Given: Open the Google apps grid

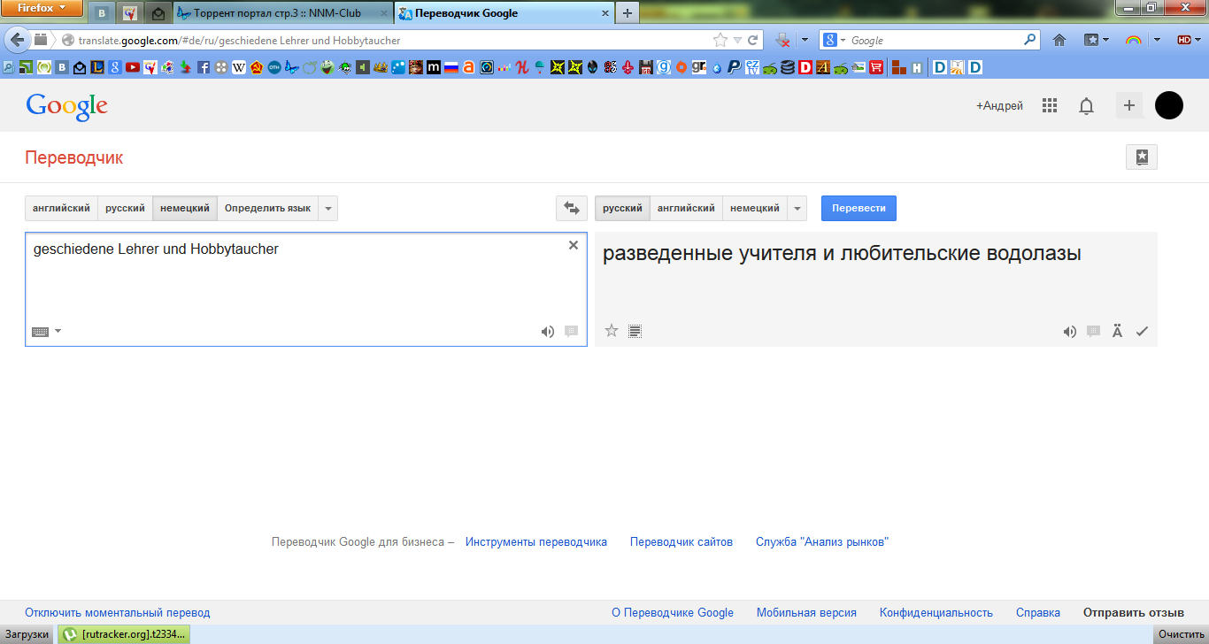Looking at the screenshot, I should pos(1050,105).
